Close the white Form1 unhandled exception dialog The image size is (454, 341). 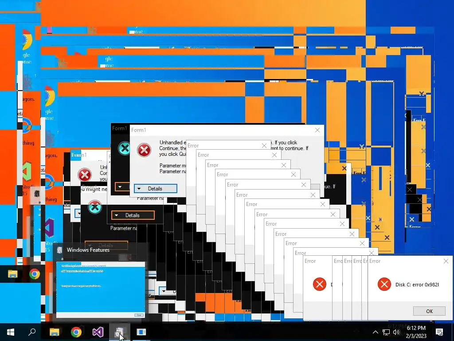[x=317, y=130]
